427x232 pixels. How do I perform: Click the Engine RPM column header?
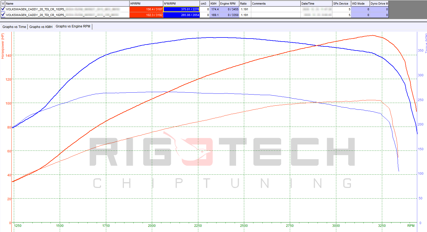point(229,4)
